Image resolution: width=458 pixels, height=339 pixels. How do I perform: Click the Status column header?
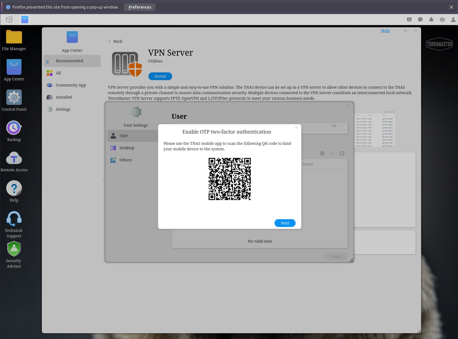click(x=308, y=164)
